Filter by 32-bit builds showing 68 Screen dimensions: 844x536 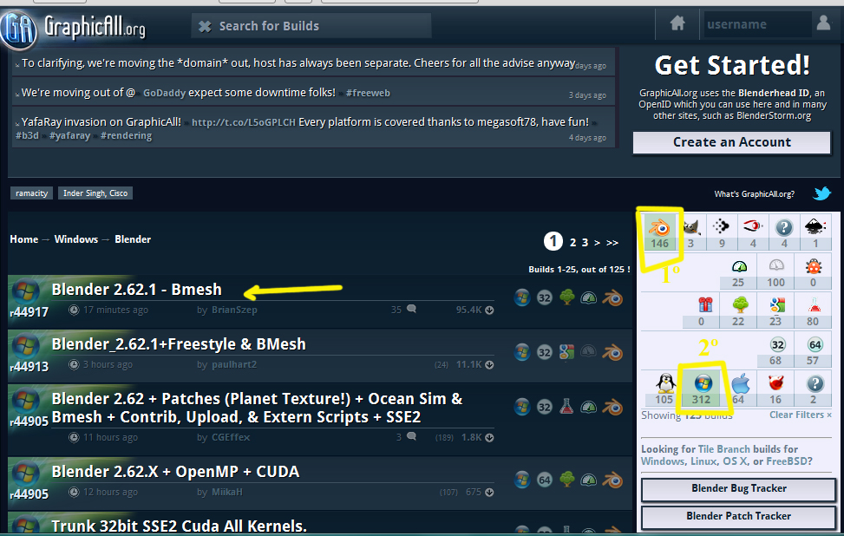[775, 351]
